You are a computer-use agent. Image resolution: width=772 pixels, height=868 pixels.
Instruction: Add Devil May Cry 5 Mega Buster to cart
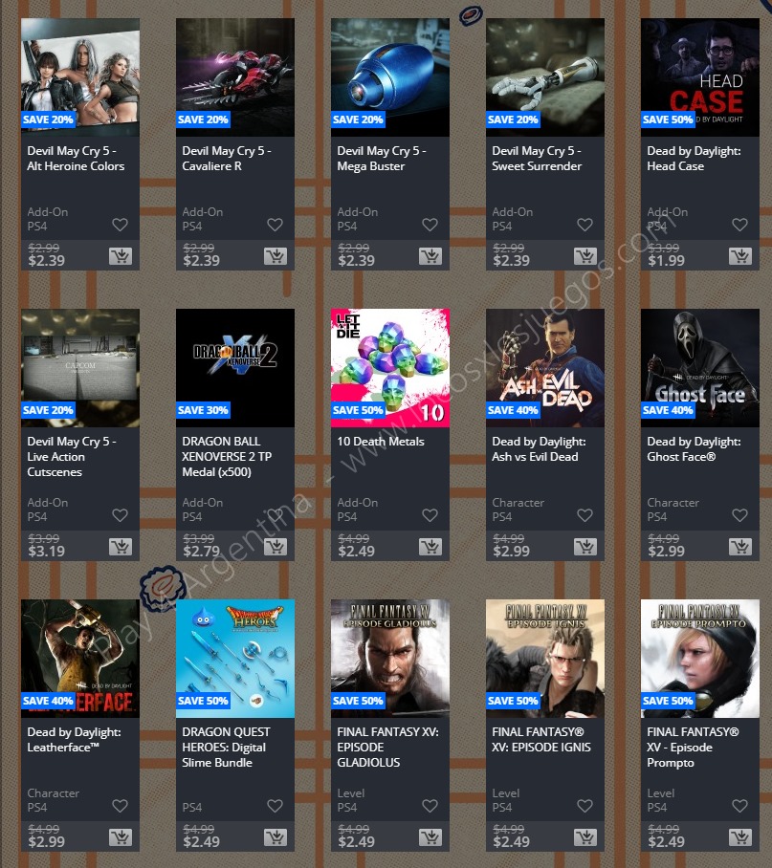tap(430, 256)
